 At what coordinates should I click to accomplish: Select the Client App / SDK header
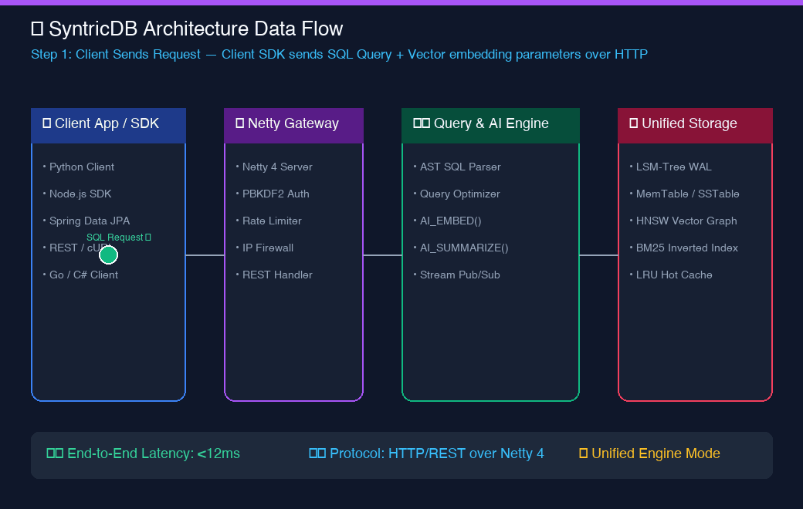[x=108, y=126]
